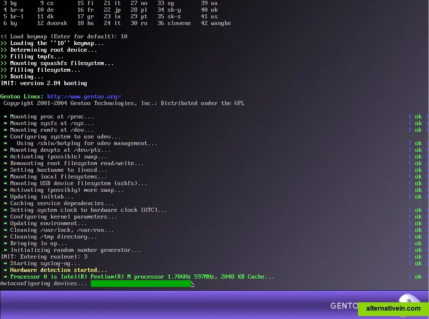Click the green Autoconfiguring devices progress bar

click(141, 284)
